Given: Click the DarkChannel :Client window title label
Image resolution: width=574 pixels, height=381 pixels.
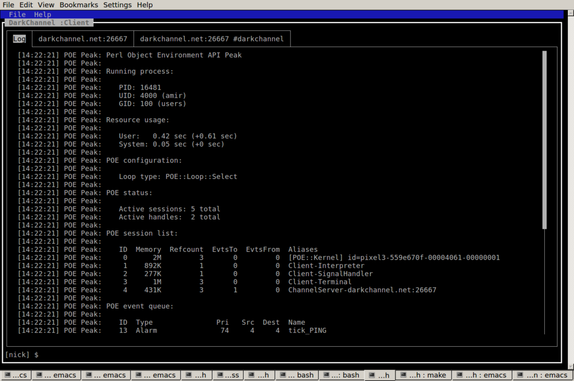Looking at the screenshot, I should point(49,23).
